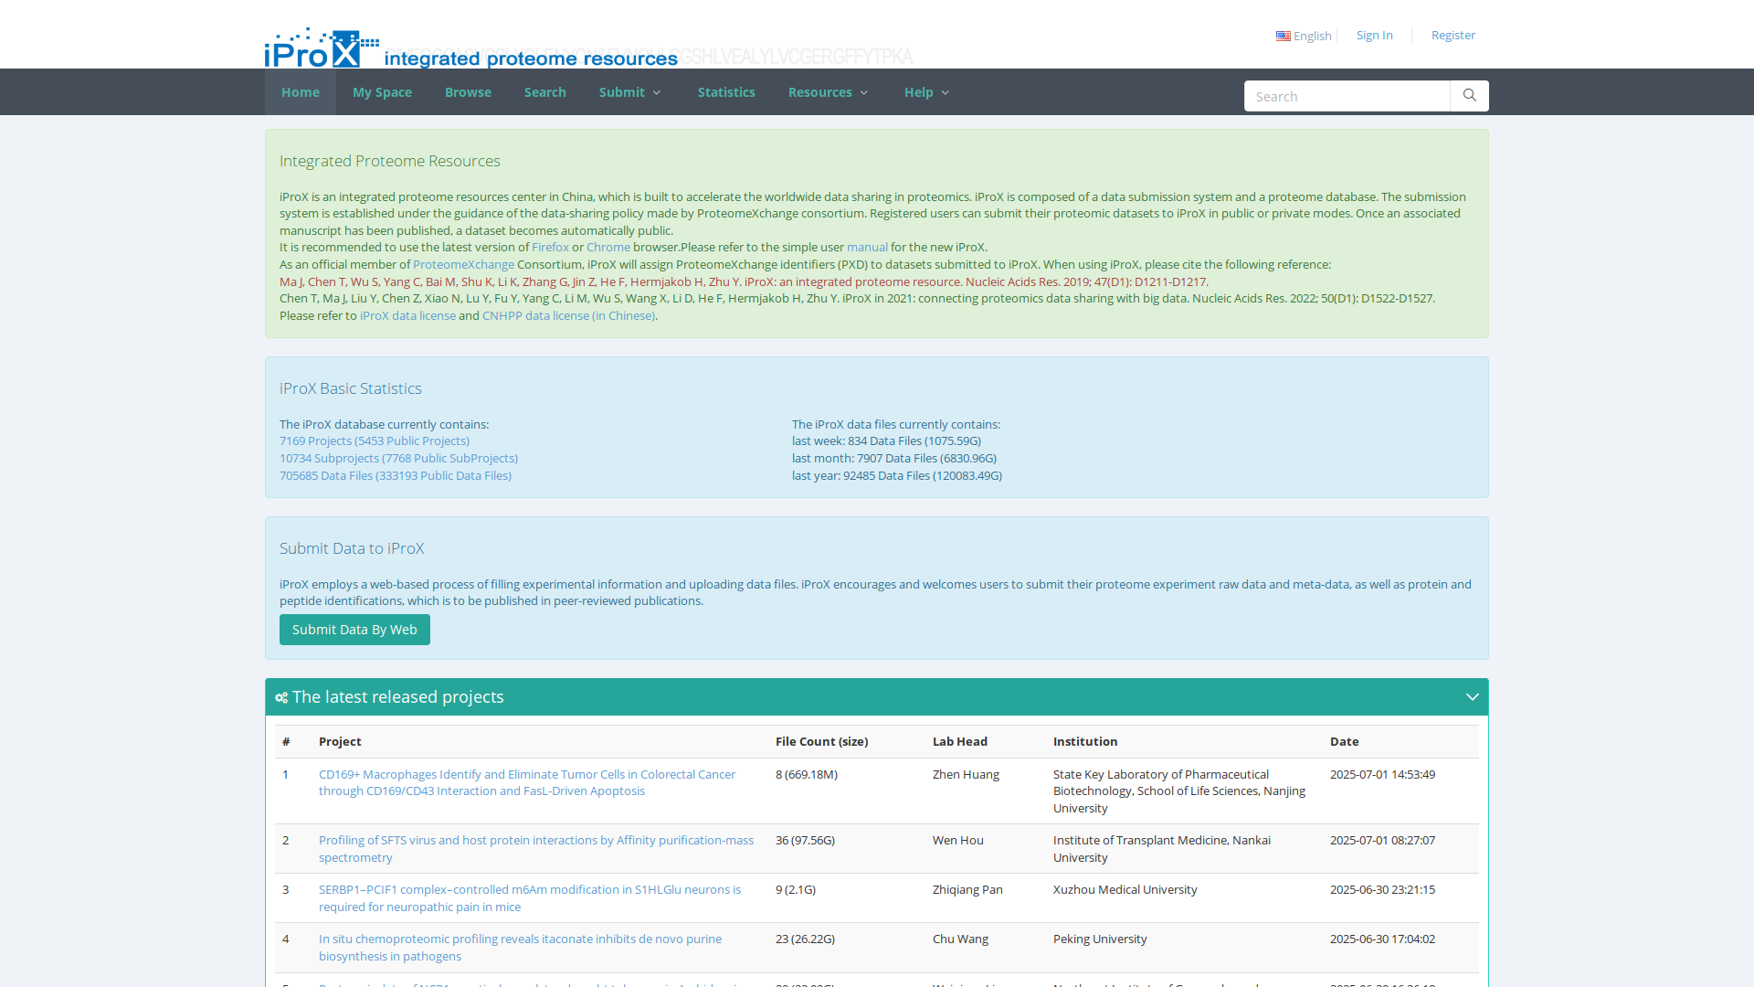This screenshot has width=1754, height=987.
Task: Open SERBP1–PCIF1 m6Am modification project
Action: [x=530, y=897]
